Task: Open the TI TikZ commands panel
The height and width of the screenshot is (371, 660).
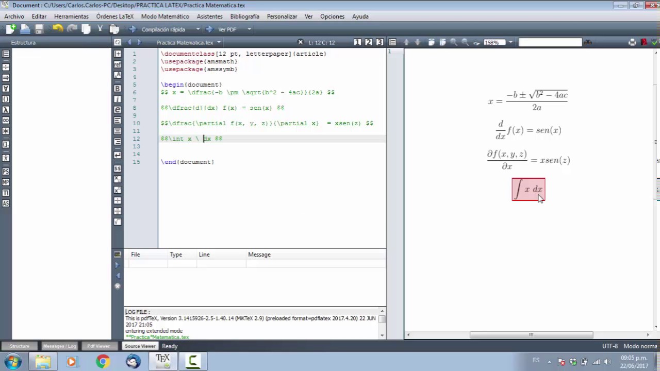Action: [x=6, y=193]
